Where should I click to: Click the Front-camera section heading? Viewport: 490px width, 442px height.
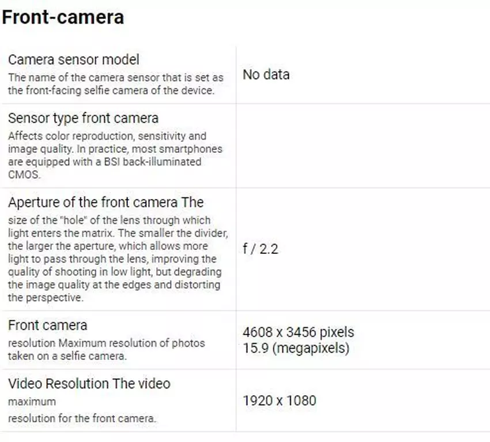coord(63,17)
